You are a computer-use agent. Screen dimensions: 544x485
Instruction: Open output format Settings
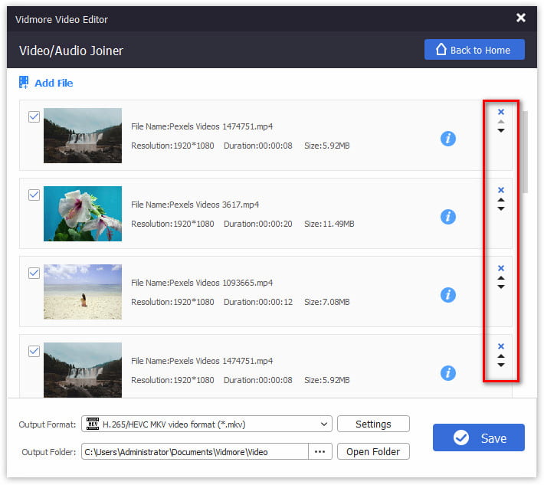pyautogui.click(x=373, y=424)
